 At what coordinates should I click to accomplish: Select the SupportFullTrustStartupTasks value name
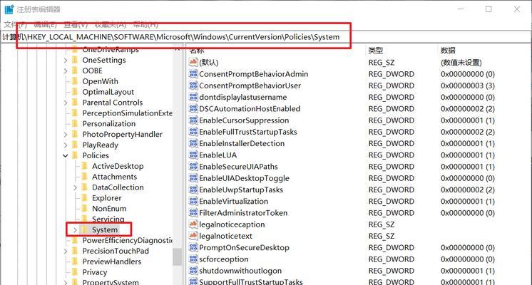(x=251, y=281)
